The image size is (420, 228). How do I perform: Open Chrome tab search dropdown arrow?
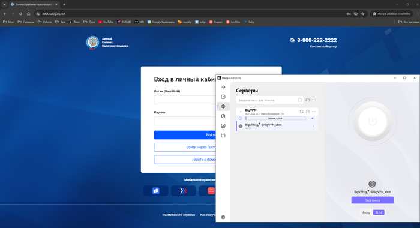click(4, 4)
